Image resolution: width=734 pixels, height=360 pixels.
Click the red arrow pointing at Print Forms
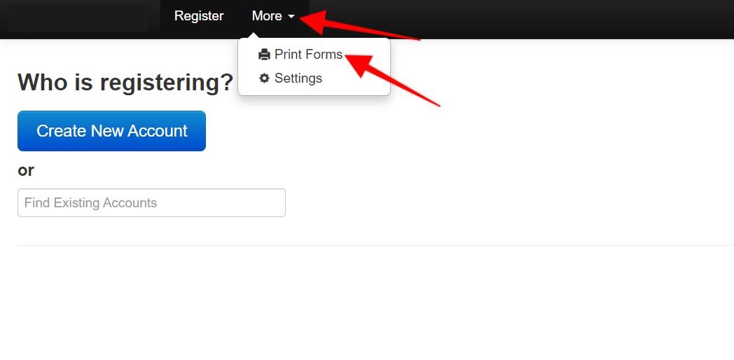point(392,78)
